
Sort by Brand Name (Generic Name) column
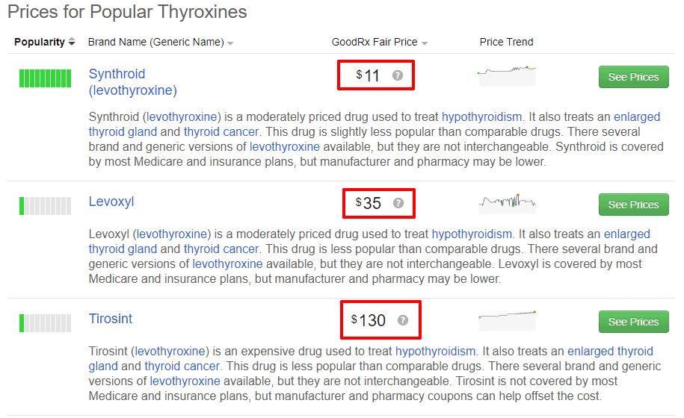(161, 43)
